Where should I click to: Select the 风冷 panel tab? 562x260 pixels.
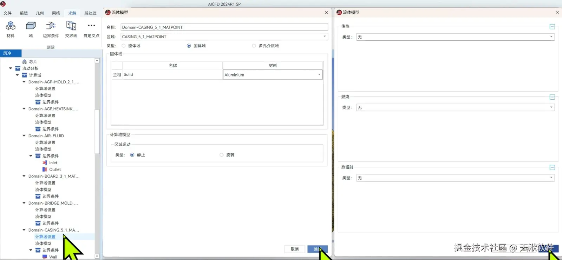[11, 53]
